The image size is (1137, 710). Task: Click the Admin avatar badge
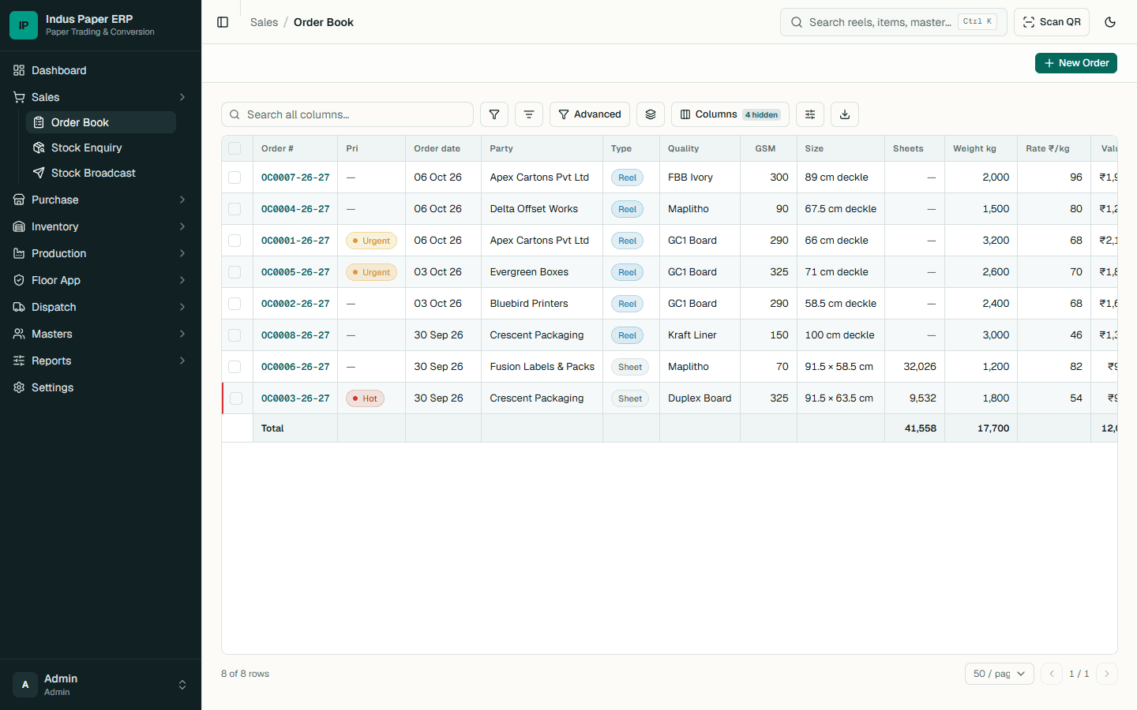pos(25,685)
